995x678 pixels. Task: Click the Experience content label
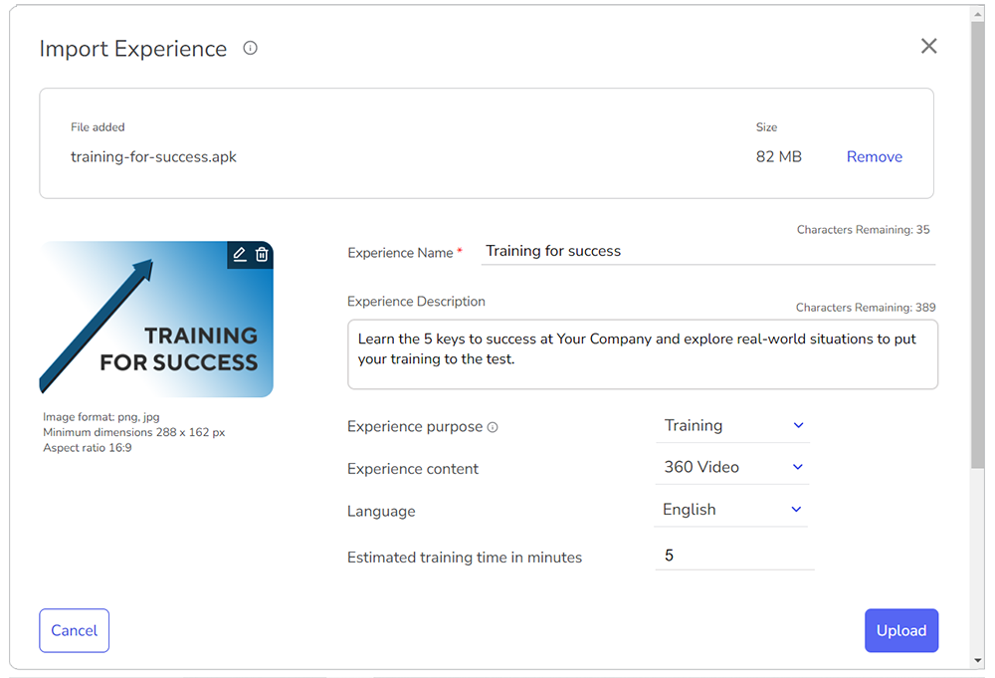[x=413, y=469]
